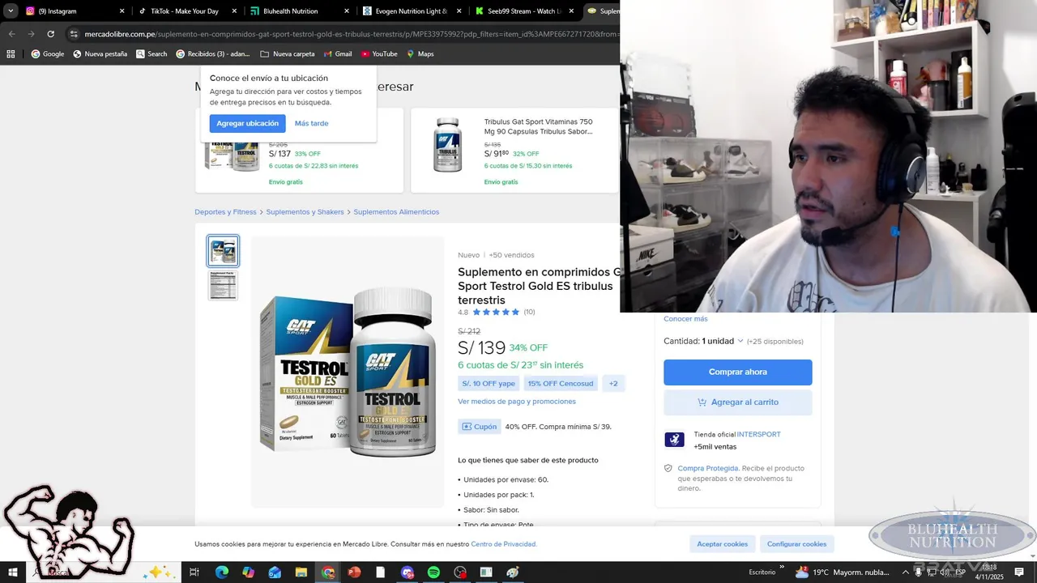This screenshot has width=1037, height=583.
Task: Open the Windows Start menu
Action: (13, 572)
